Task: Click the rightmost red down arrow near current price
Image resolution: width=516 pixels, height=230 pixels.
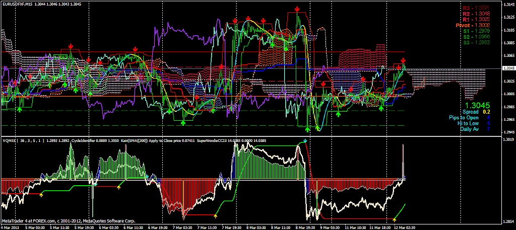Action: [403, 60]
